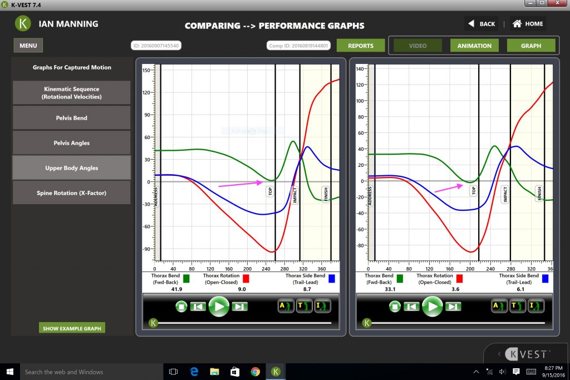Viewport: 570px width, 380px height.
Task: Select the Pelvis Angles graph
Action: pos(72,143)
